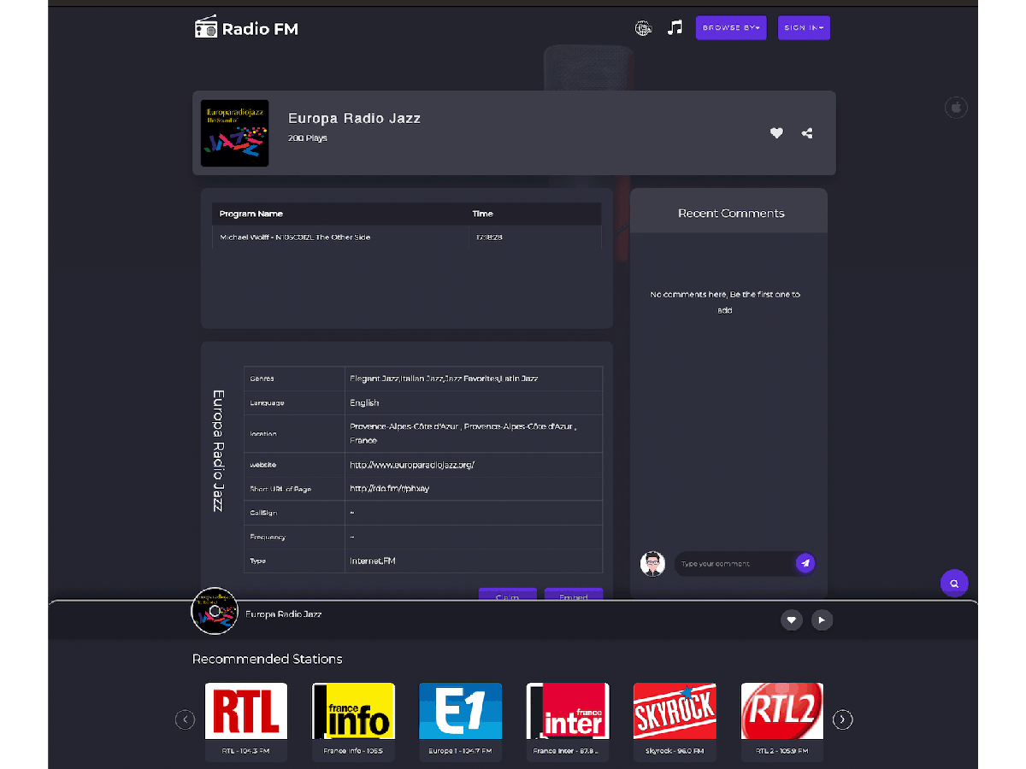The image size is (1026, 769).
Task: Click the Provence-Alpes-Côte d'Azur location value
Action: [462, 433]
